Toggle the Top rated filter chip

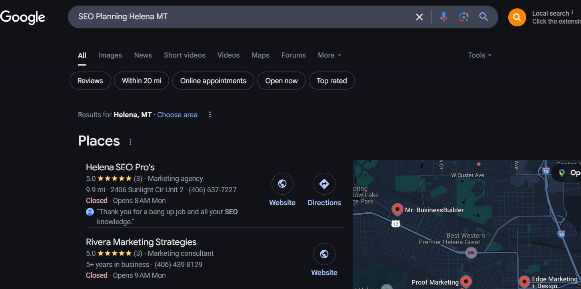coord(332,81)
